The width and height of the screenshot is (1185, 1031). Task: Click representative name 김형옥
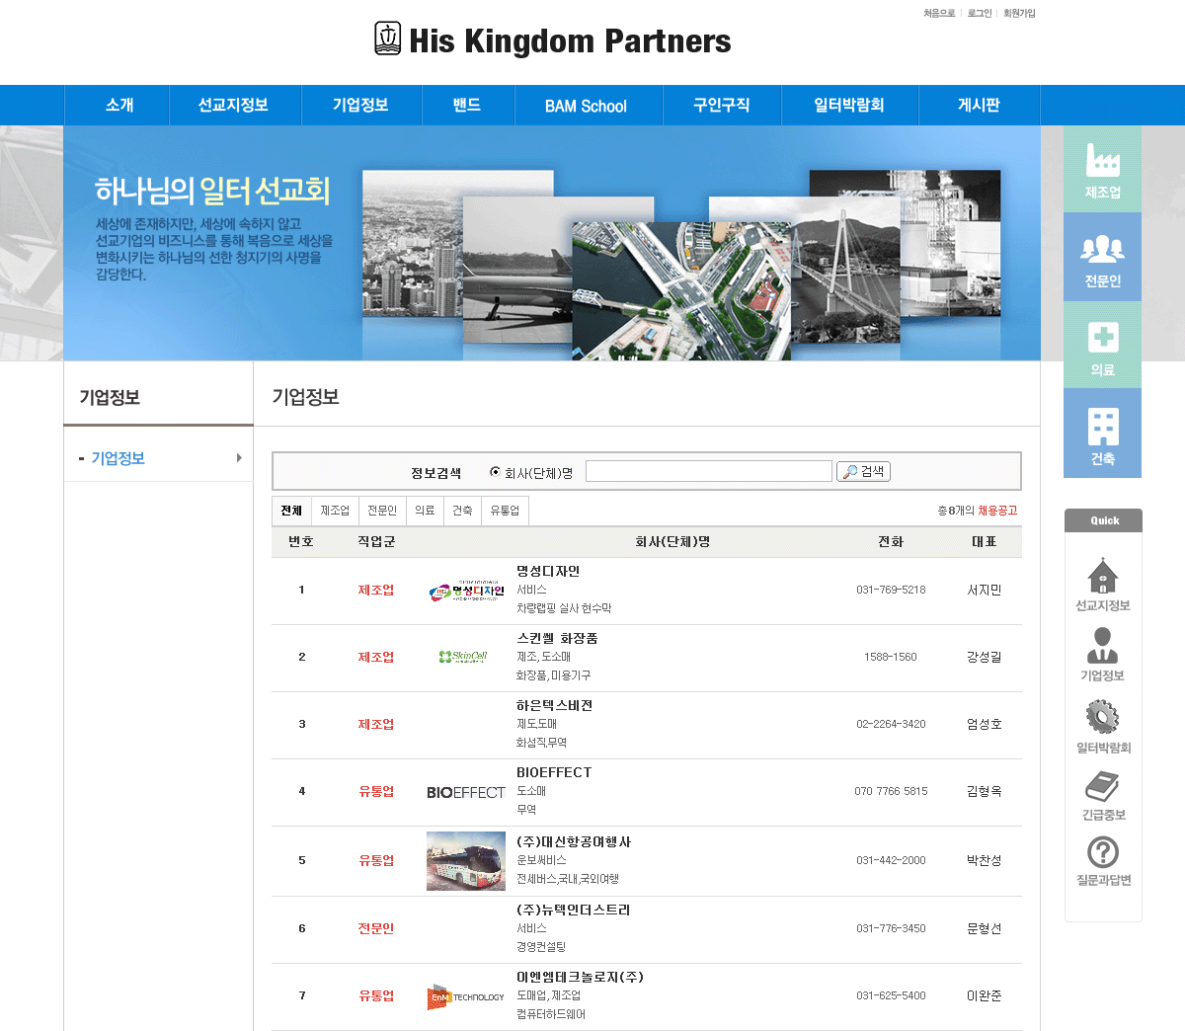click(985, 792)
